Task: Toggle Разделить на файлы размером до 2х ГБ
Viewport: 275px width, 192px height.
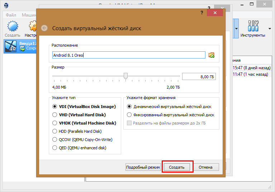Action: pos(166,123)
